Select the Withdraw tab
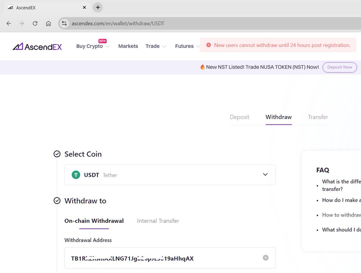Image resolution: width=361 pixels, height=273 pixels. coord(279,117)
